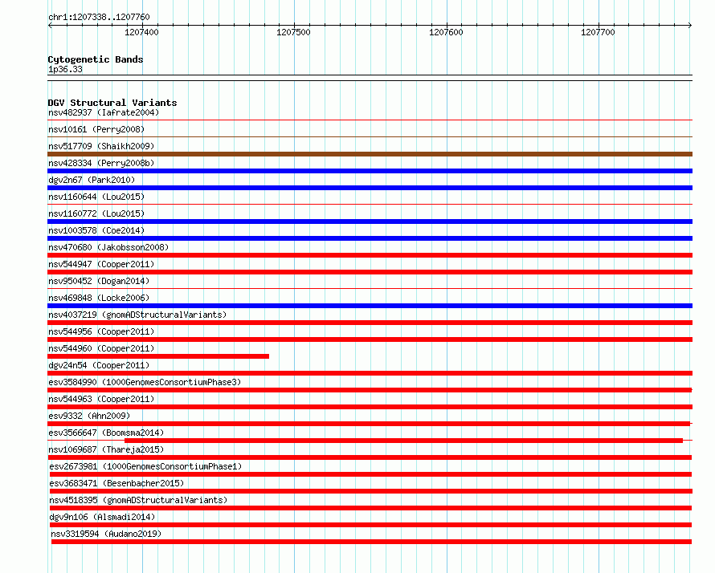Click the nsv482937 (Iafrate2004) variant label
This screenshot has height=573, width=715.
point(104,112)
